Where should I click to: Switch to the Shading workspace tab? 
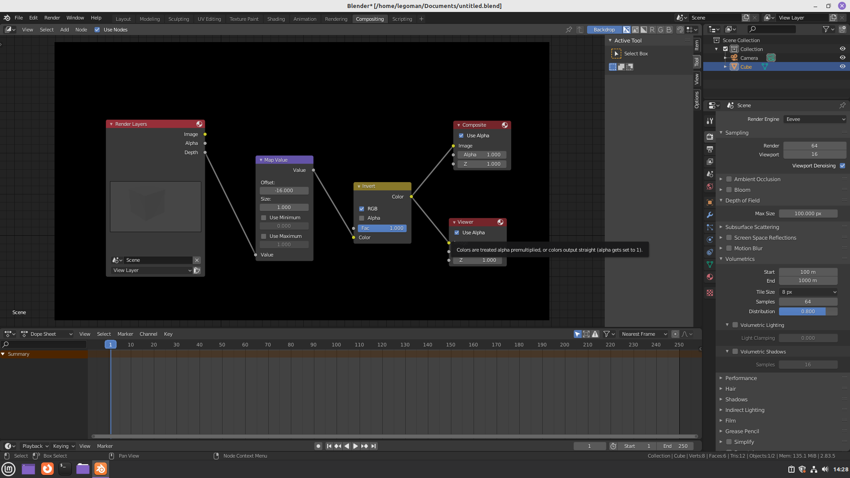276,19
